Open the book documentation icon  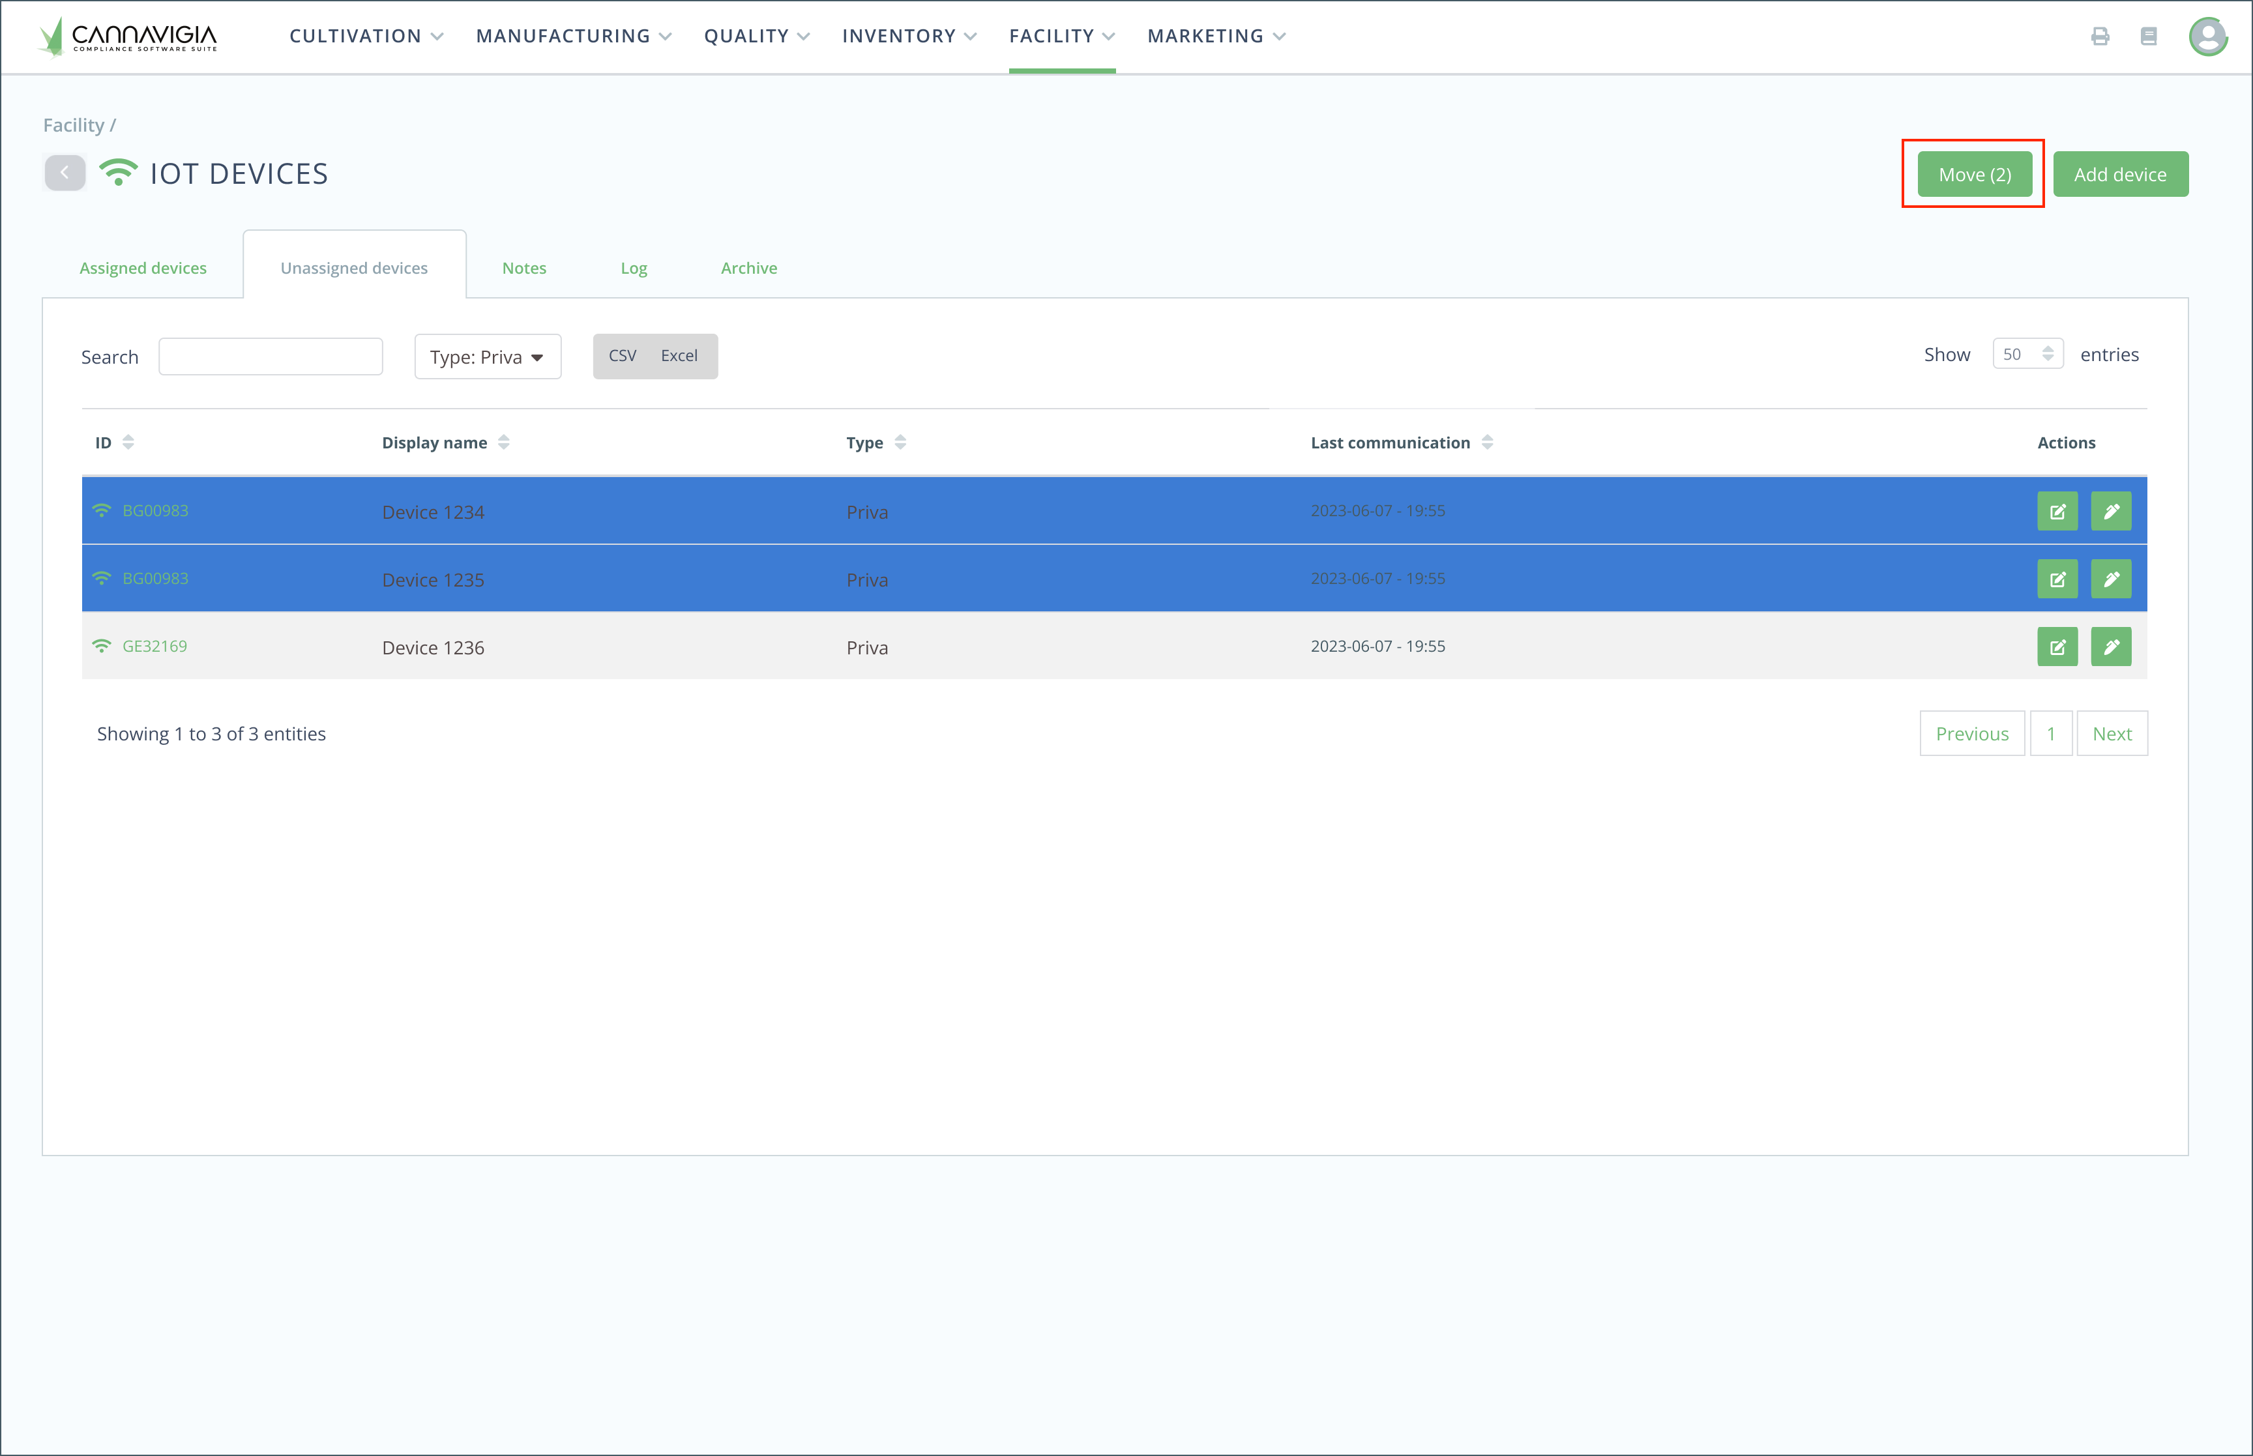coord(2148,36)
